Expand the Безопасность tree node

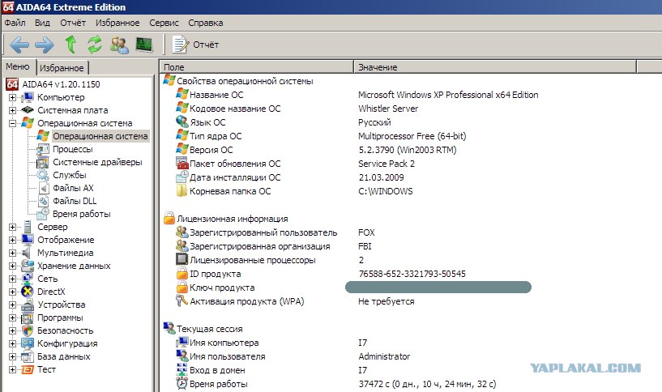(x=13, y=330)
